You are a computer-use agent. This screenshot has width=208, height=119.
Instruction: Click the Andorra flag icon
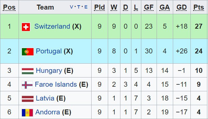[x=27, y=113]
